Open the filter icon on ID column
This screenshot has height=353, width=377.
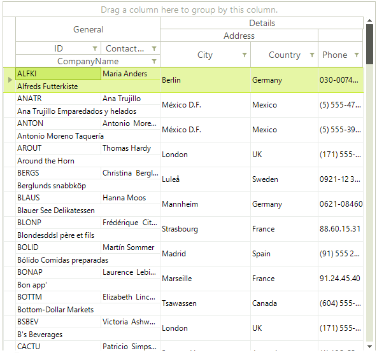(x=95, y=48)
